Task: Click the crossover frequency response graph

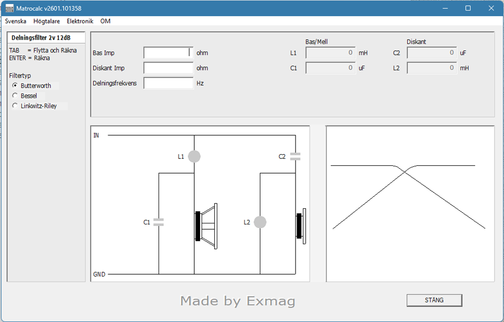Action: [x=409, y=203]
